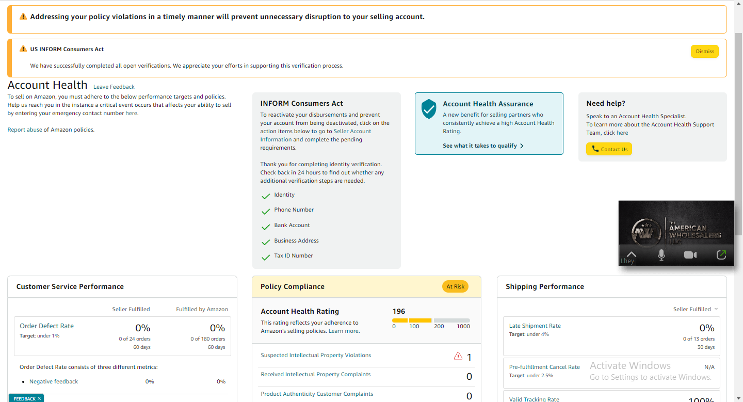Open the Learn more link for Account Health Rating
Screen dimensions: 743x402
[344, 331]
